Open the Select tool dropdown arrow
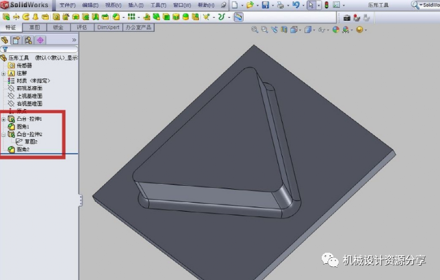Viewport: 440px width, 280px height. coord(318,5)
